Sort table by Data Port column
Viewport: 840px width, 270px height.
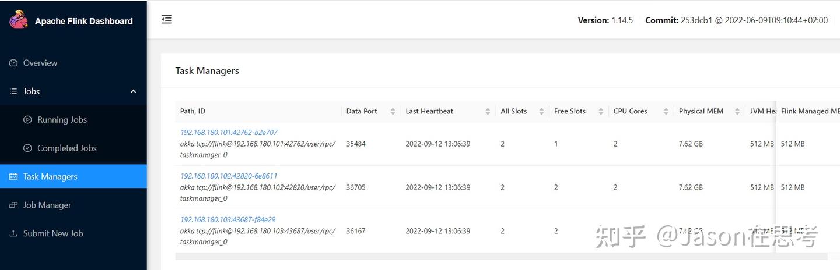point(393,112)
